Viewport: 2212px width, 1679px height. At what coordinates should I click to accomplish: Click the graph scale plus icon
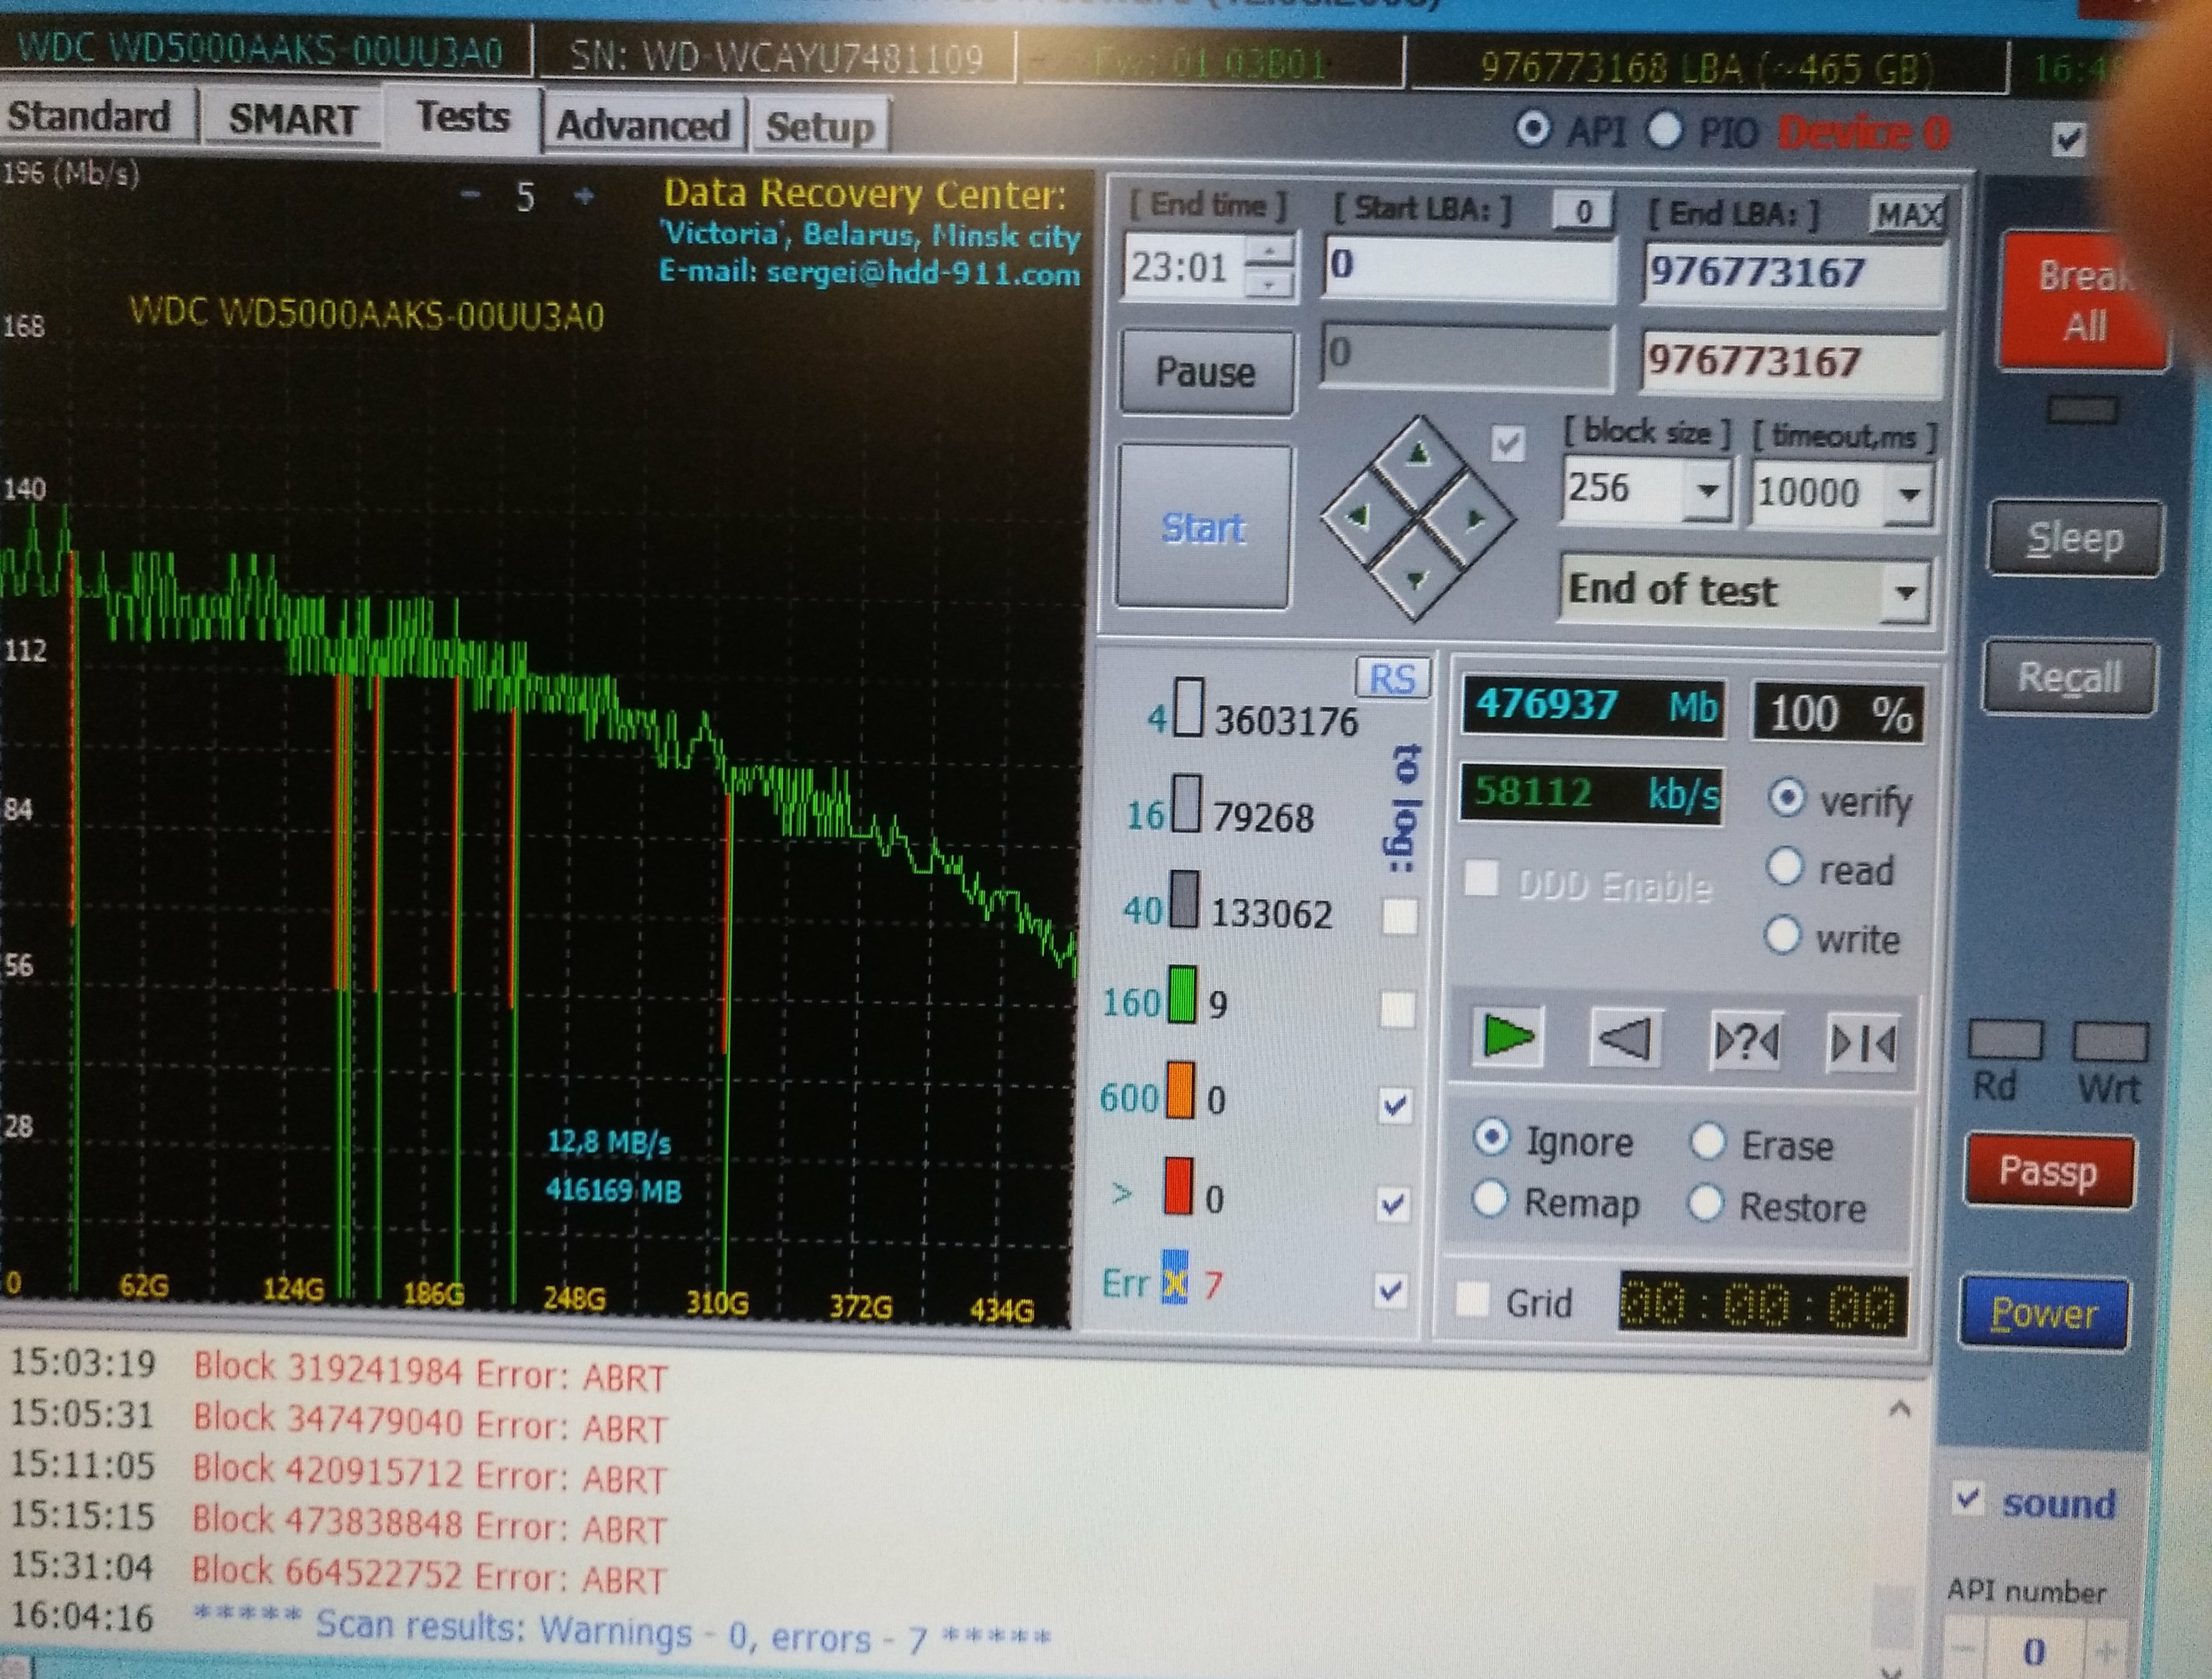point(585,197)
